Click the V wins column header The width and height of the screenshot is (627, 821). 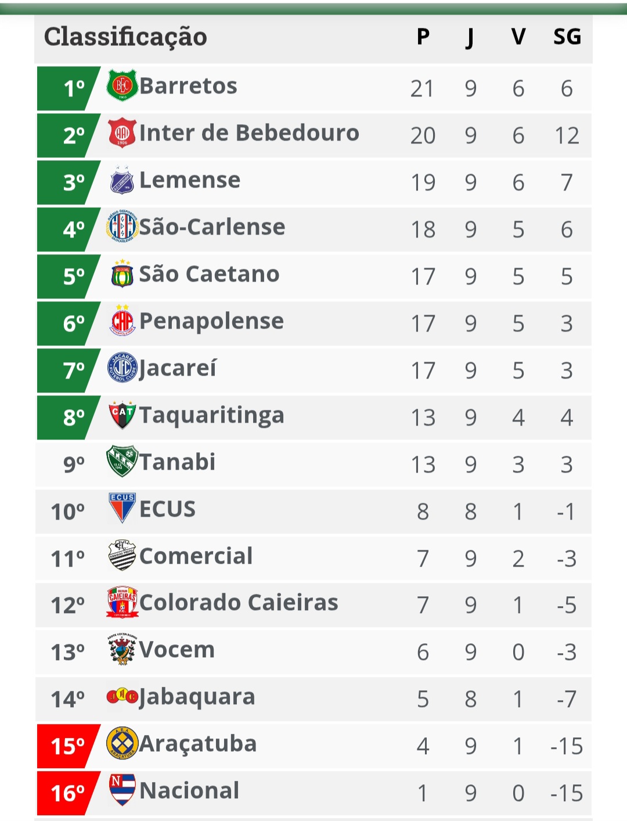coord(518,37)
